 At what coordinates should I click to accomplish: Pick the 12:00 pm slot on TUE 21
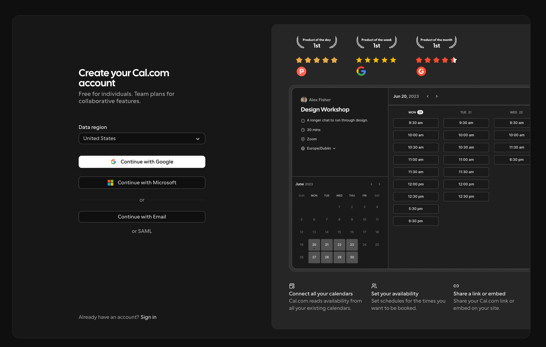pyautogui.click(x=466, y=184)
